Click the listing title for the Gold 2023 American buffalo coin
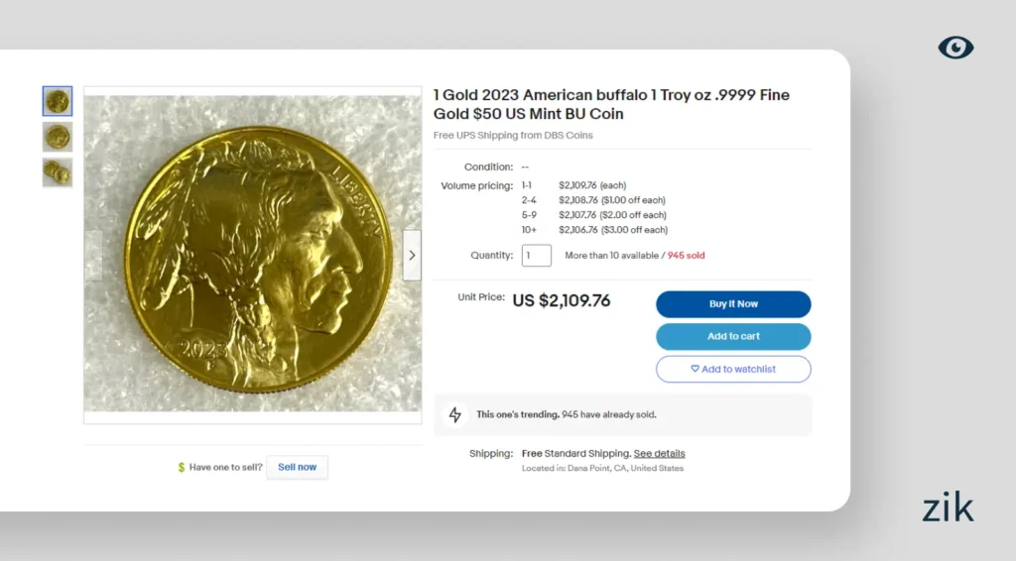The image size is (1016, 561). (x=611, y=104)
